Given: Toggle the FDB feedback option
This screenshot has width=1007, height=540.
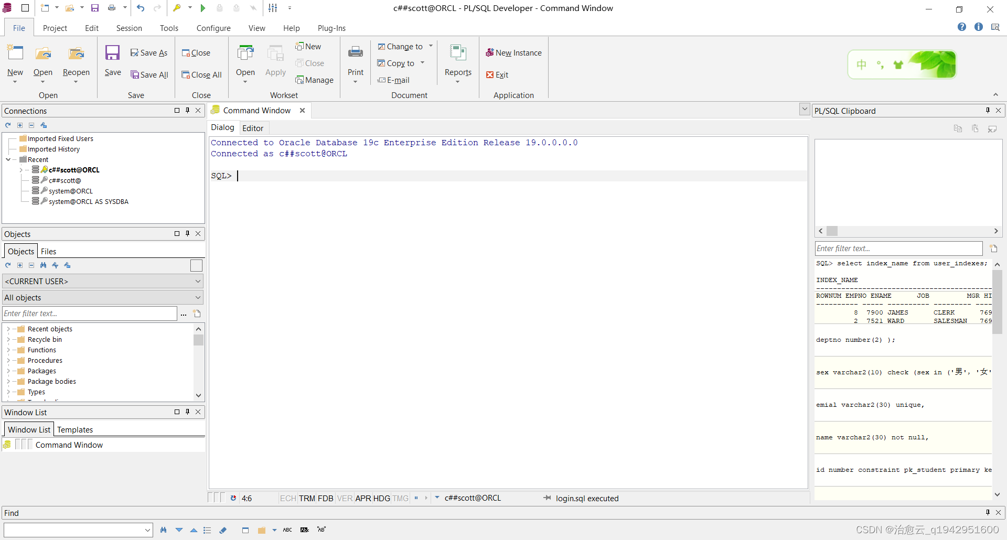Looking at the screenshot, I should tap(326, 498).
